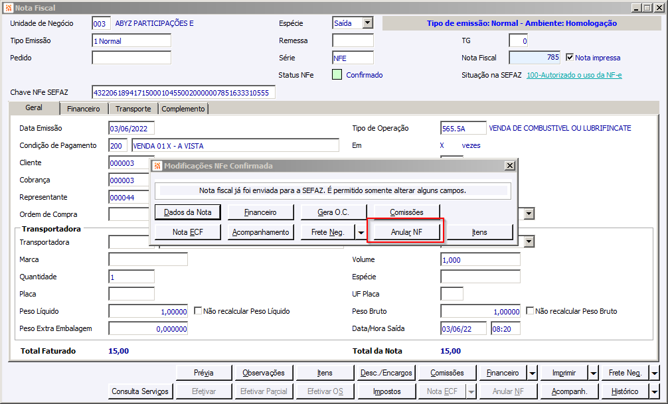Viewport: 668px width, 404px height.
Task: Click the Chave NFe SEFAZ field
Action: point(184,92)
